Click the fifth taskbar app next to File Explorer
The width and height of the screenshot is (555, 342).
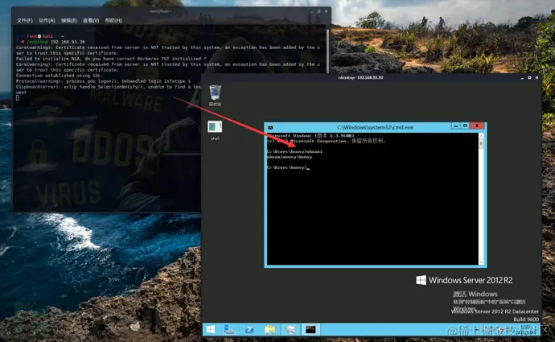(290, 330)
